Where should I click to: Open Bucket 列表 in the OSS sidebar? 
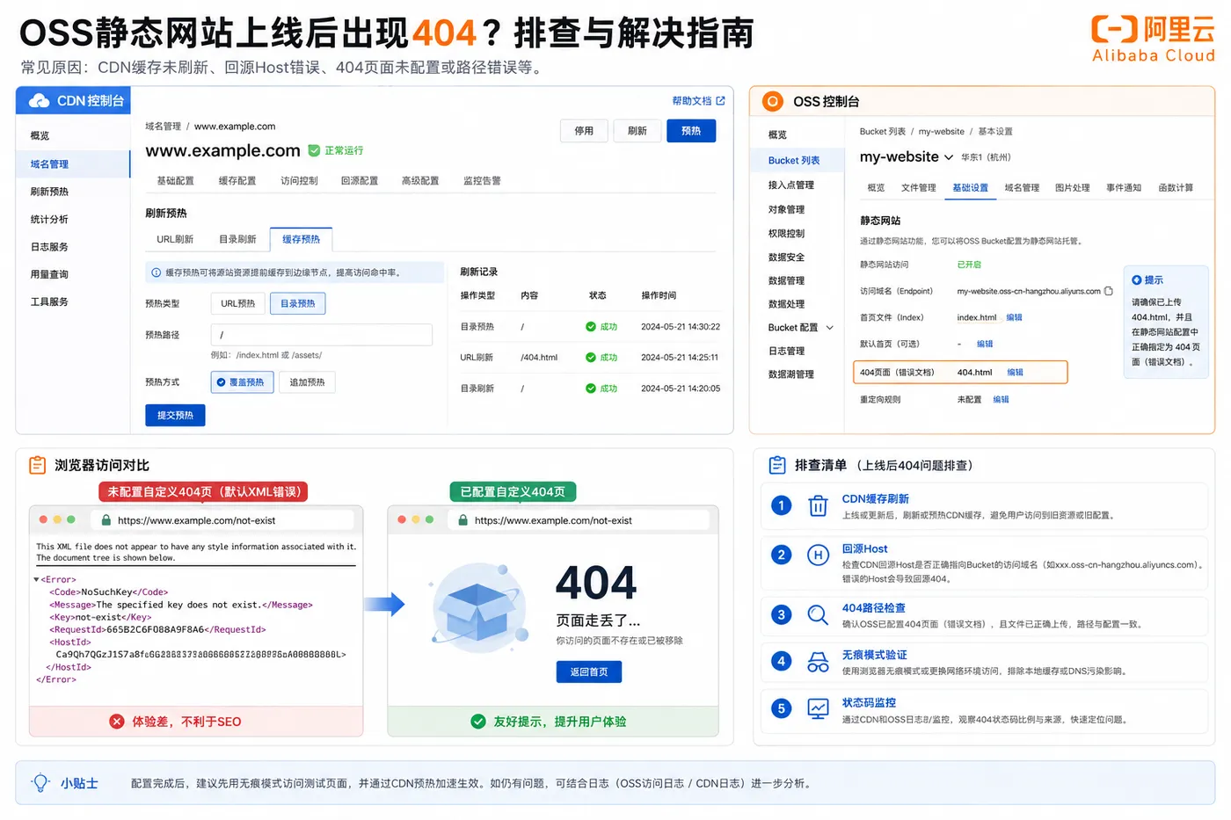[x=797, y=160]
